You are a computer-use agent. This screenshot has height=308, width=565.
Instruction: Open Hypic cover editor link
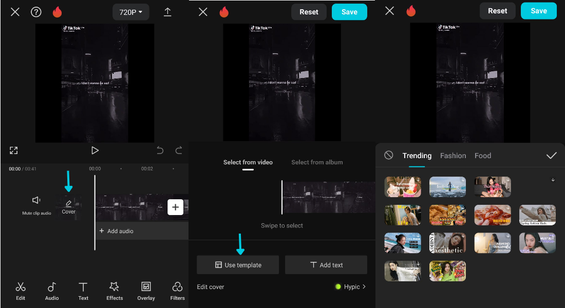[x=351, y=287]
